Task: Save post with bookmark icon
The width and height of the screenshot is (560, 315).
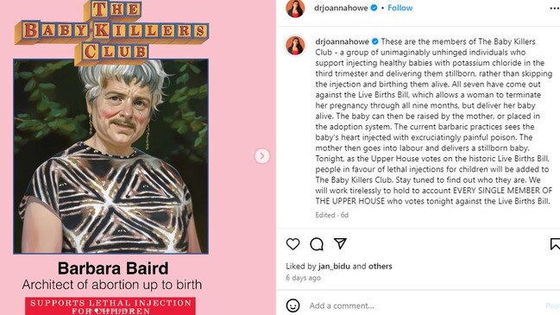Action: click(555, 244)
